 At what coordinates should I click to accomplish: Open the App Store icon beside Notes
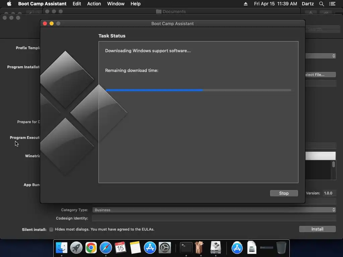(150, 248)
